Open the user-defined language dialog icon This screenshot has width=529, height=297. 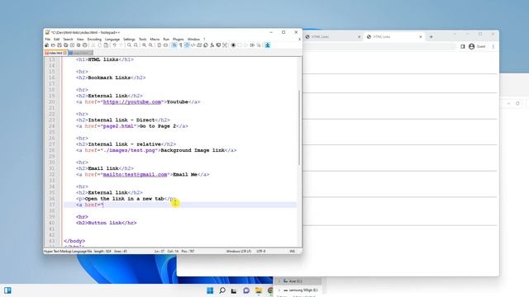click(x=193, y=45)
